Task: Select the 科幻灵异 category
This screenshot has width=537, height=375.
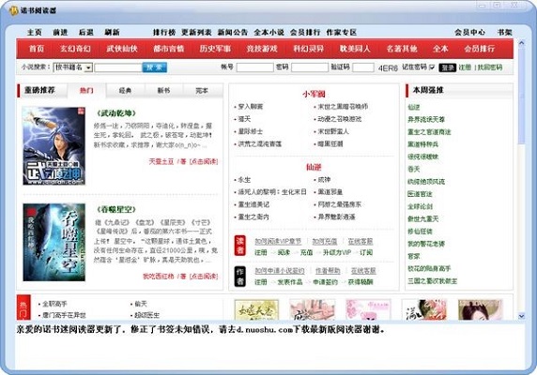Action: pos(308,49)
